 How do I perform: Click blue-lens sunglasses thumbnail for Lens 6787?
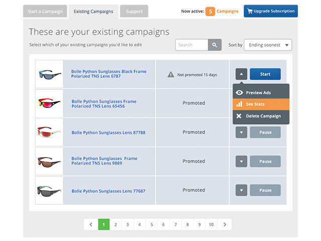click(49, 74)
